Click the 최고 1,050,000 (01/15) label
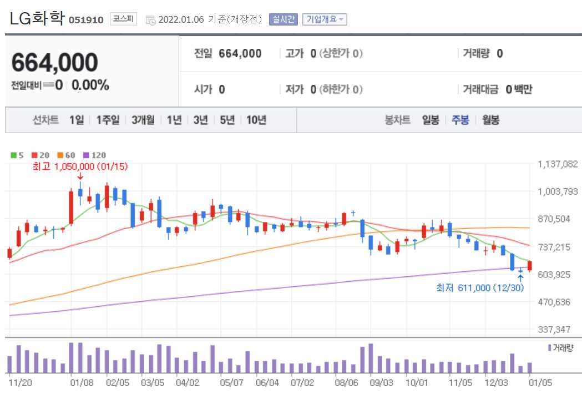The image size is (582, 394). [x=80, y=166]
